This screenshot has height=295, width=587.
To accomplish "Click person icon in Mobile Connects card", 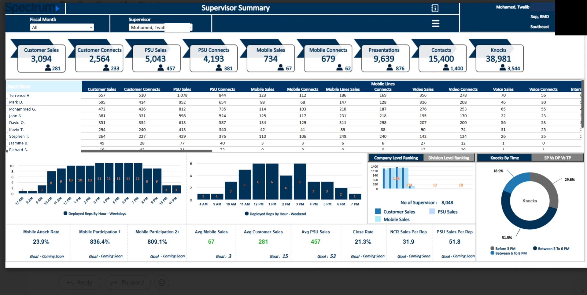I will (x=340, y=67).
